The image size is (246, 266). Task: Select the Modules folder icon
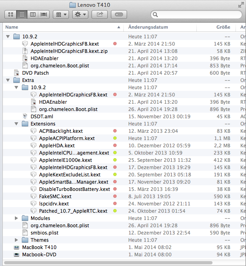25,218
